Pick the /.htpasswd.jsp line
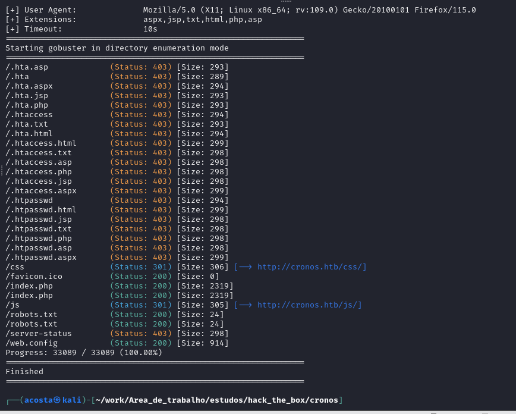This screenshot has height=414, width=516. pos(39,219)
